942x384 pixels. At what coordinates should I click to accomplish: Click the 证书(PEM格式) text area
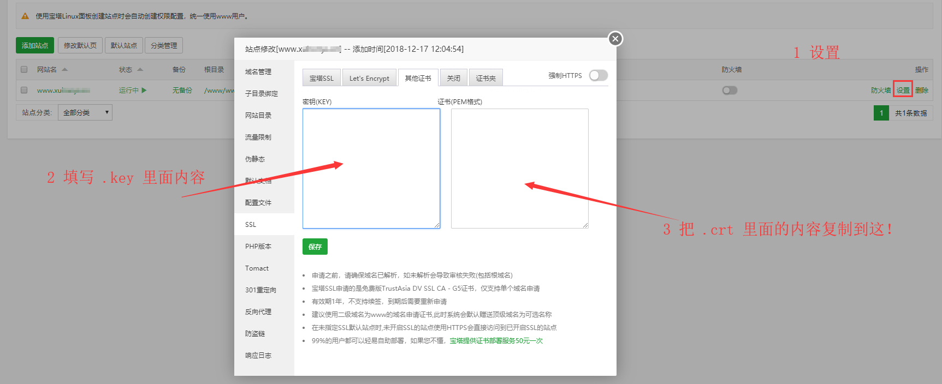tap(520, 169)
